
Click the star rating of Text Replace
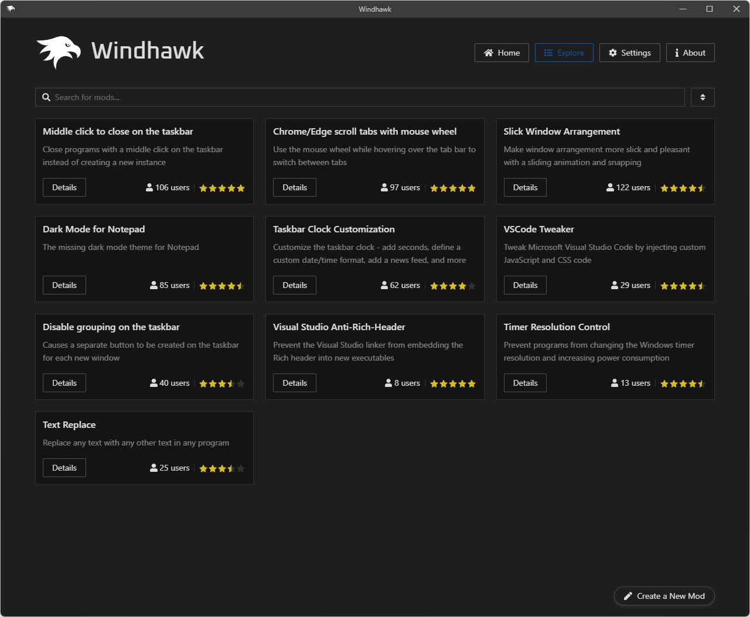click(x=222, y=468)
